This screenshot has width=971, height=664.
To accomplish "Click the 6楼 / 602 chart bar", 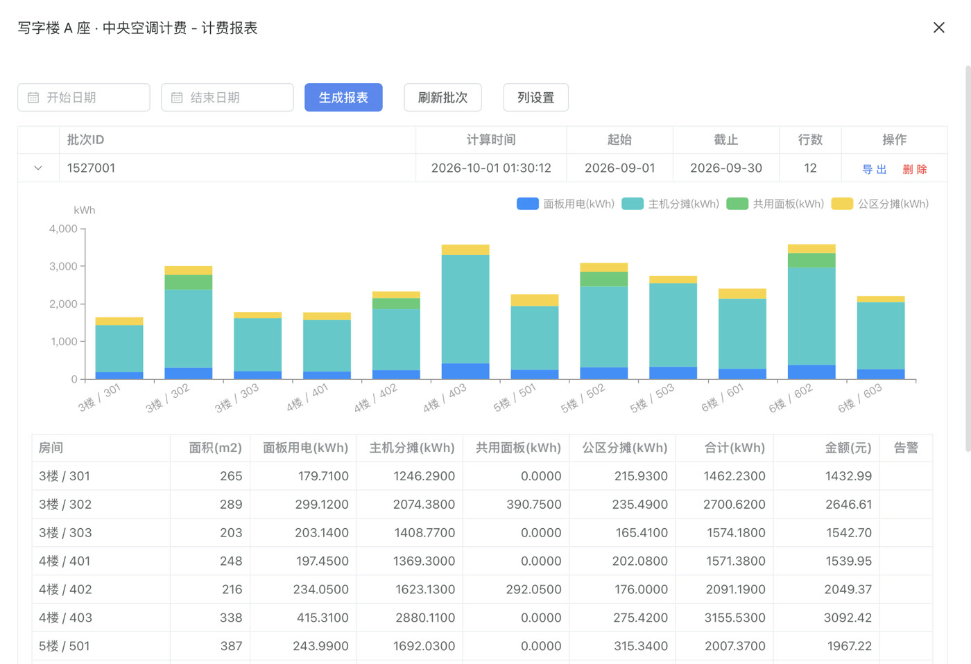I will click(x=811, y=312).
